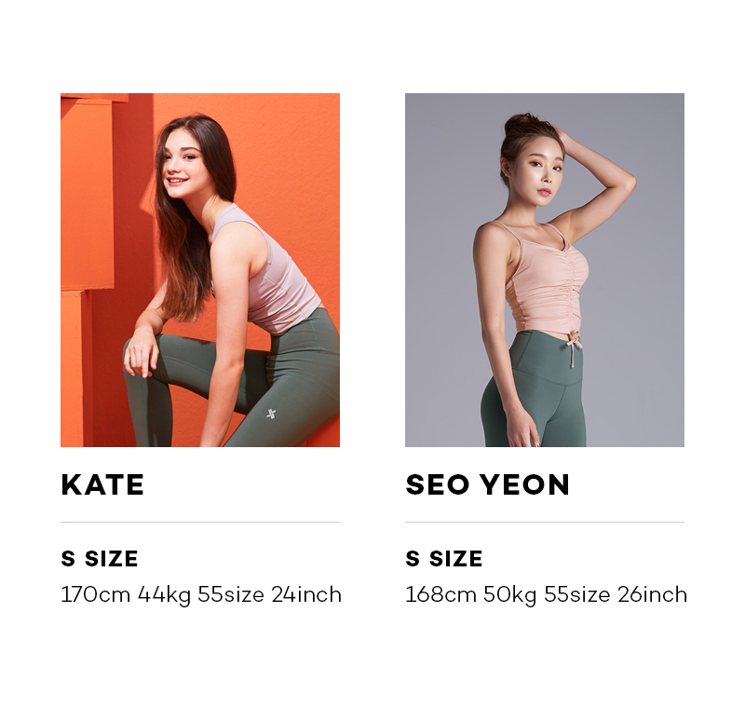Click Kate's 55size text

(x=231, y=594)
